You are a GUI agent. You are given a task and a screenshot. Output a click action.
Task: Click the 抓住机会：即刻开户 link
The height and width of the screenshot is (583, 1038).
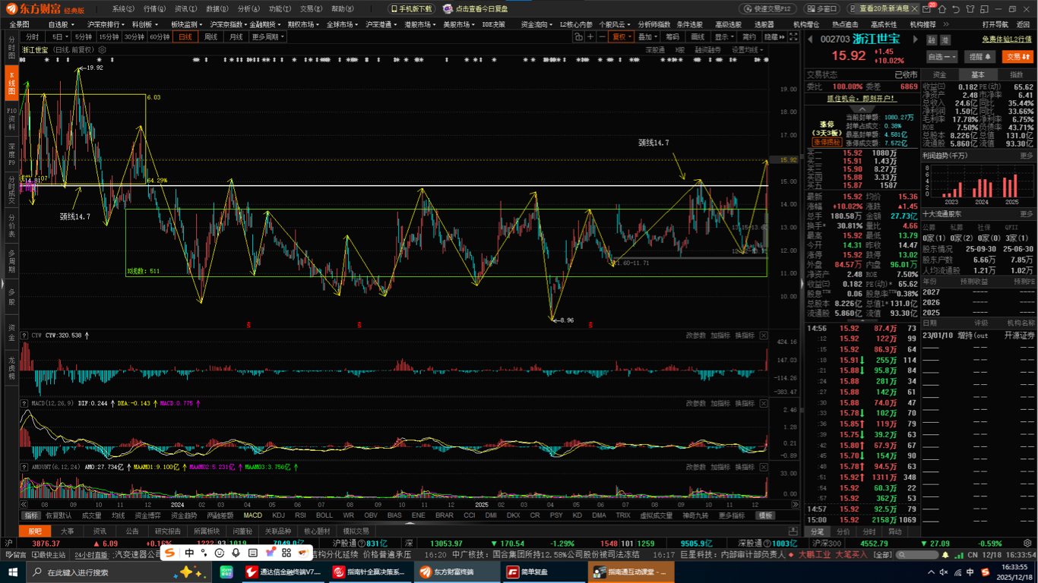click(862, 99)
